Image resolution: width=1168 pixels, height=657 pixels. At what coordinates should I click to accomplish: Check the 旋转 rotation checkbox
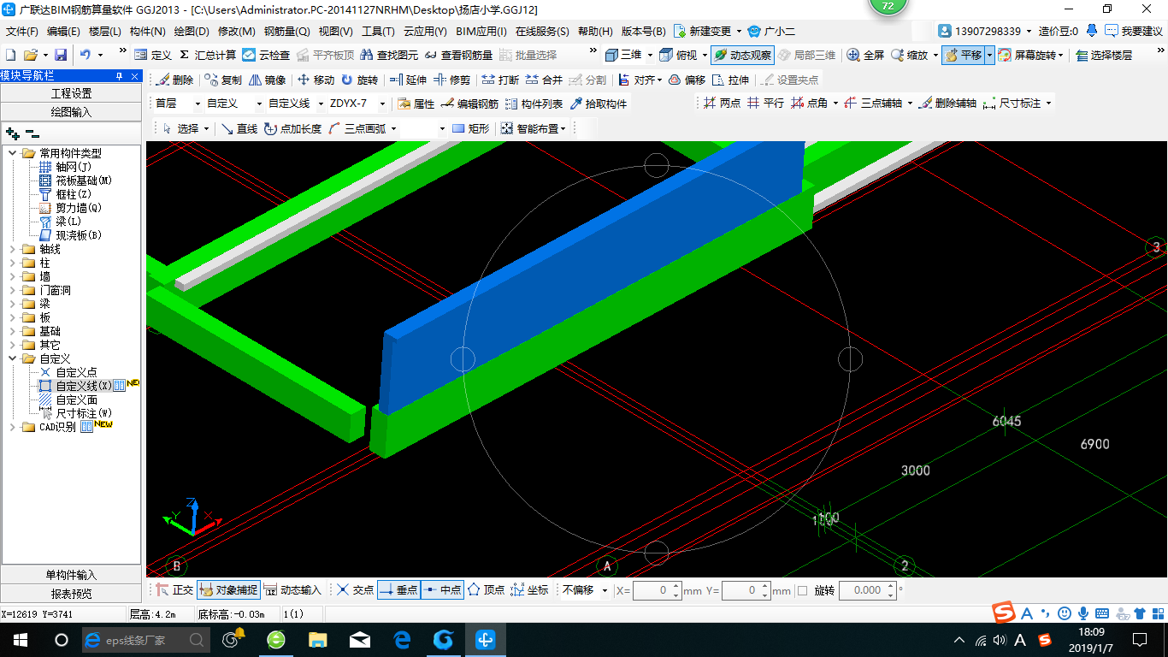click(802, 590)
